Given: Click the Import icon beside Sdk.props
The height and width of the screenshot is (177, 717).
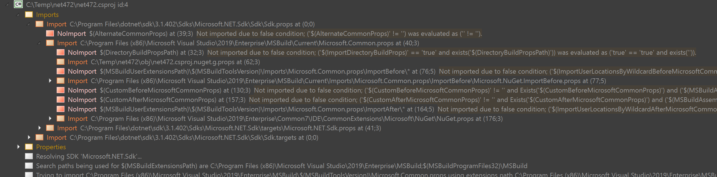Looking at the screenshot, I should tap(39, 24).
